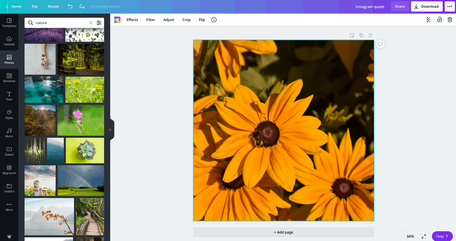Choose the blue ocean water photo

click(55, 151)
